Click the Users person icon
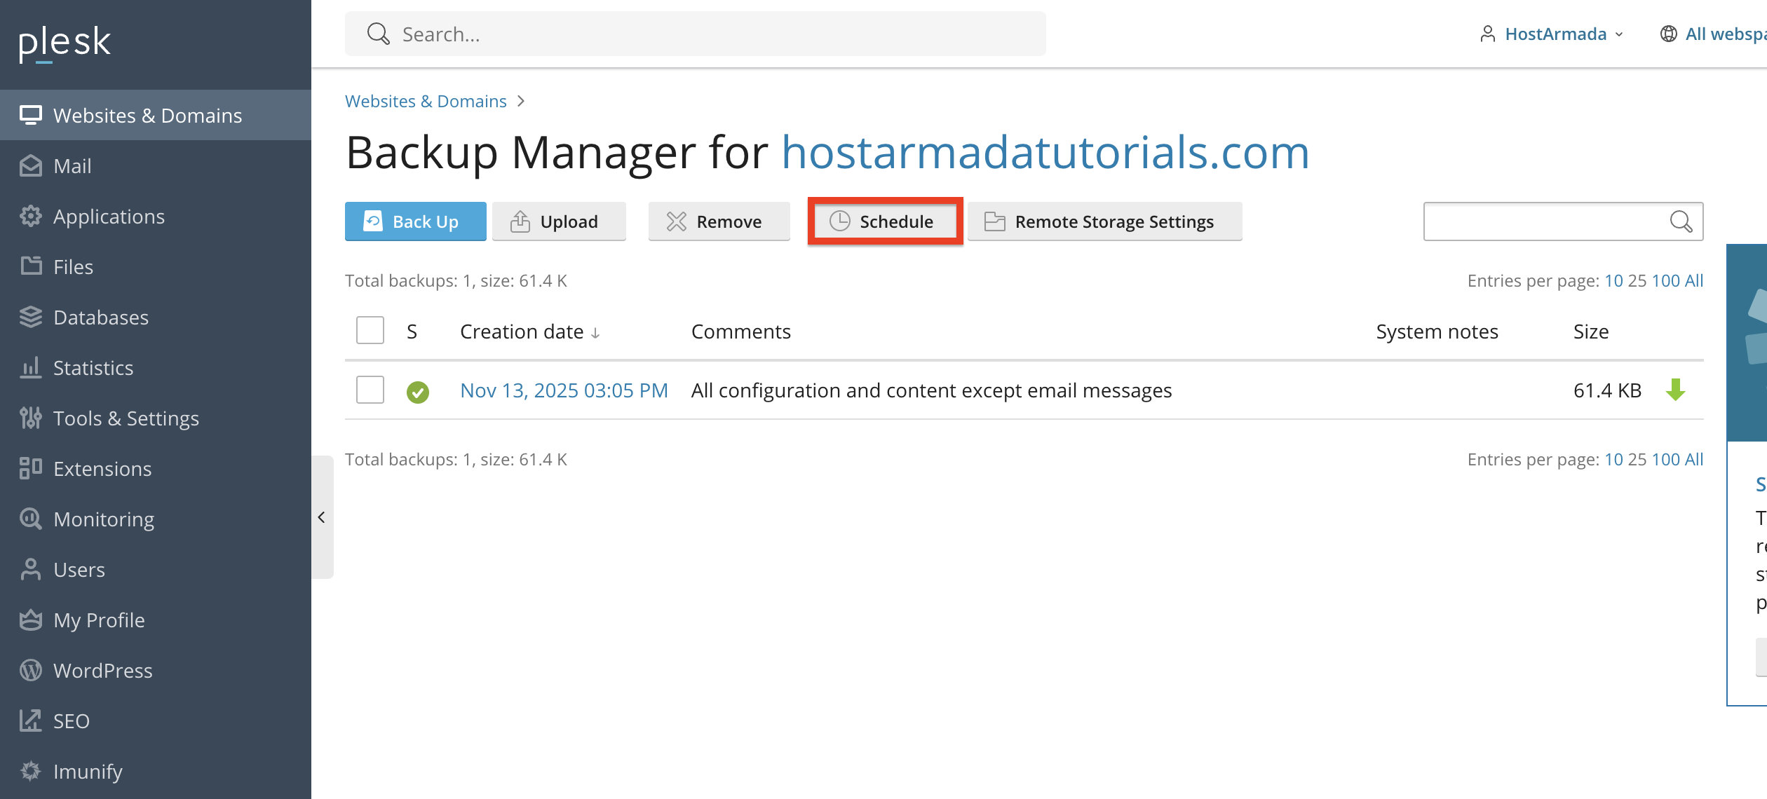This screenshot has height=799, width=1767. 31,570
